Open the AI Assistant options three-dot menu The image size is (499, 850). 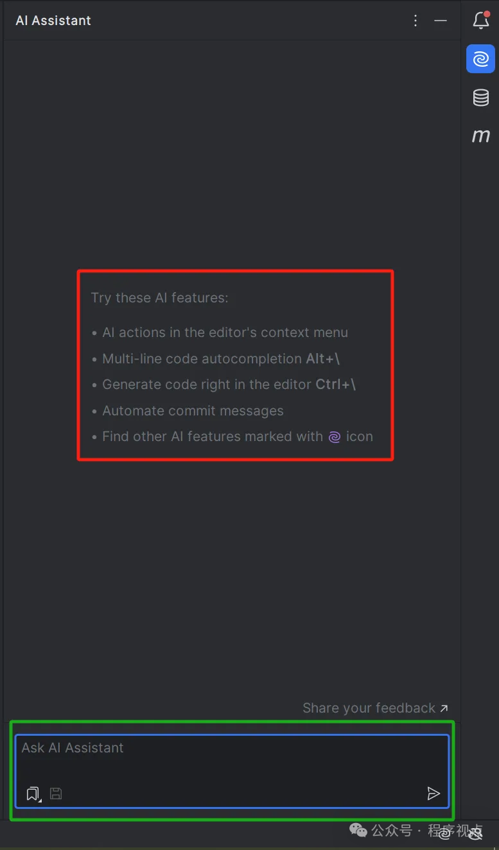[416, 21]
